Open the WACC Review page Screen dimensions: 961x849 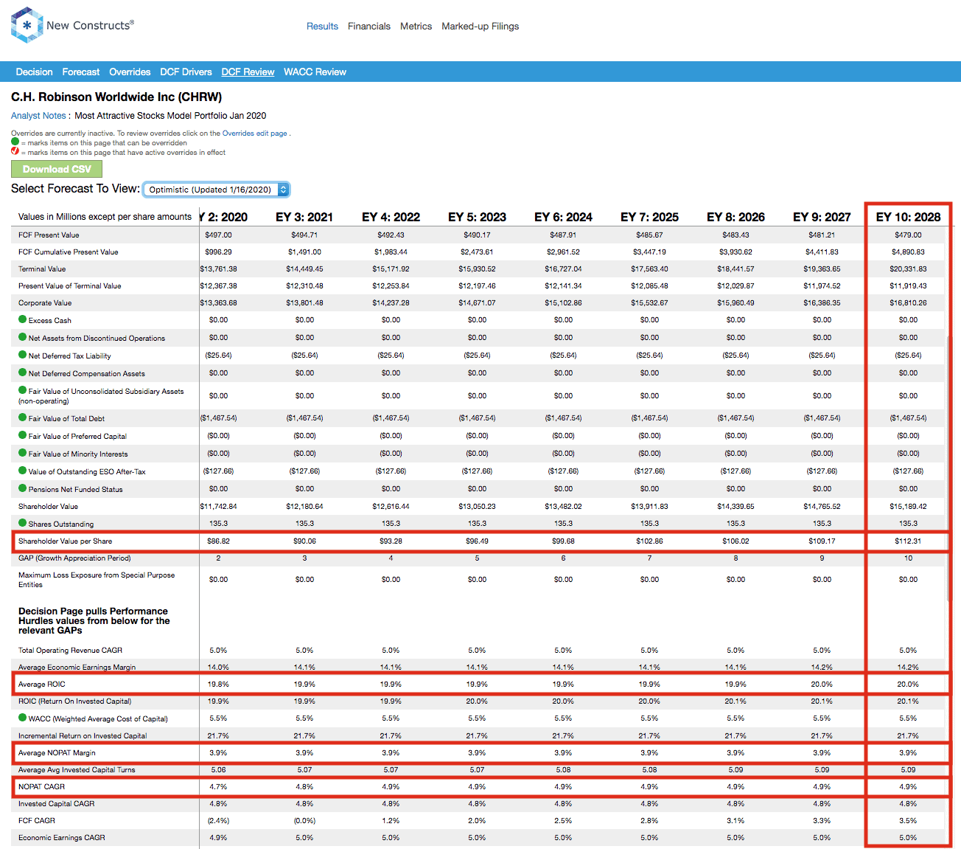[x=315, y=72]
